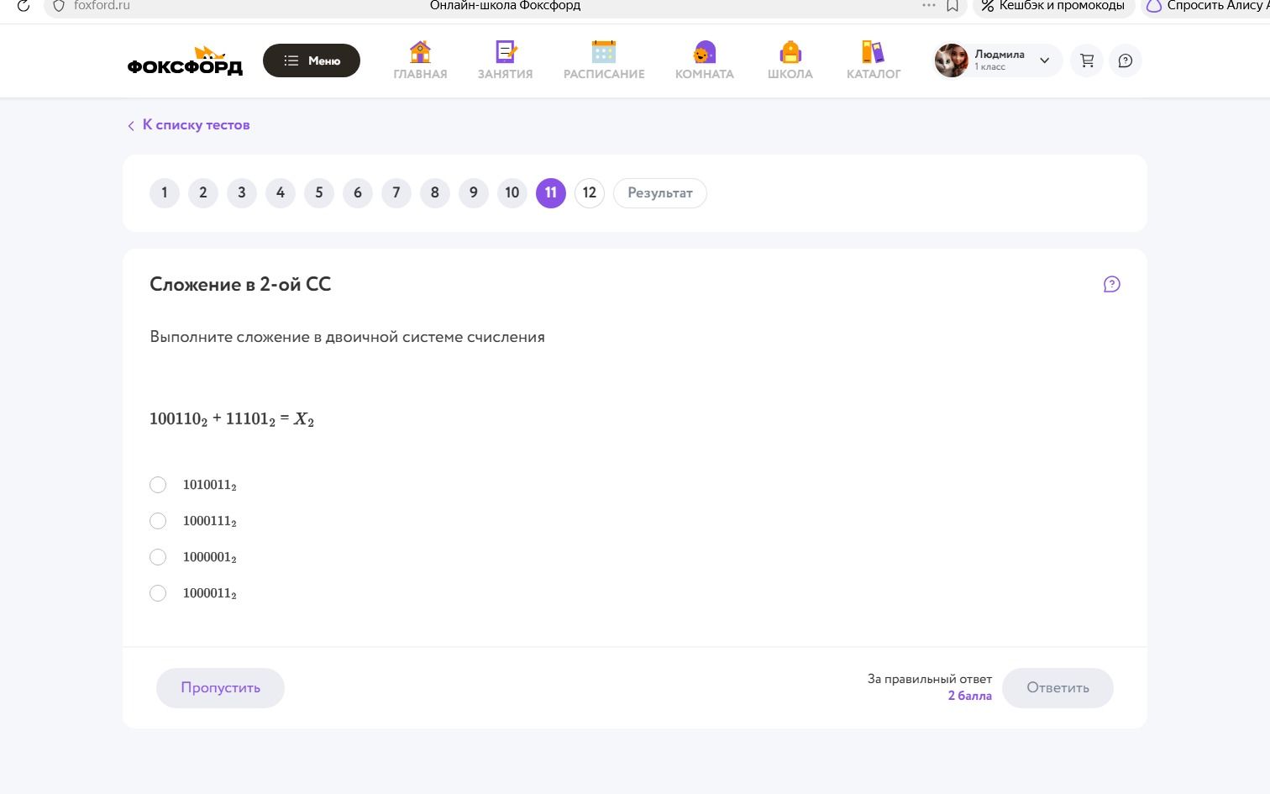Click the help chat icon in header
Viewport: 1270px width, 794px height.
pyautogui.click(x=1126, y=60)
